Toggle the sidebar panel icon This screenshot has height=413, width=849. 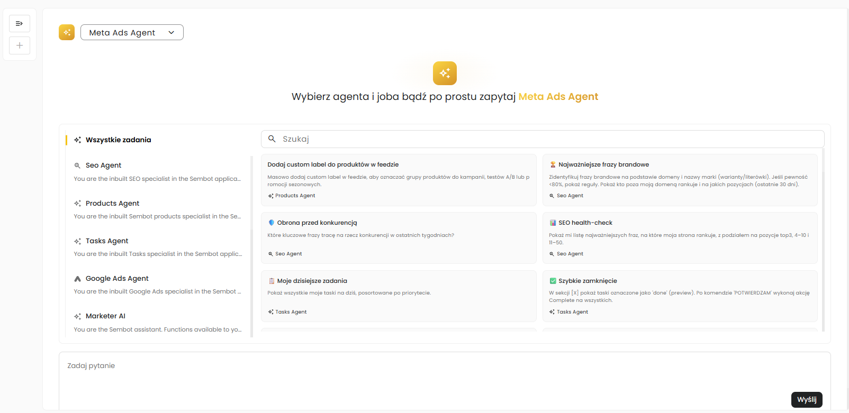(x=20, y=23)
